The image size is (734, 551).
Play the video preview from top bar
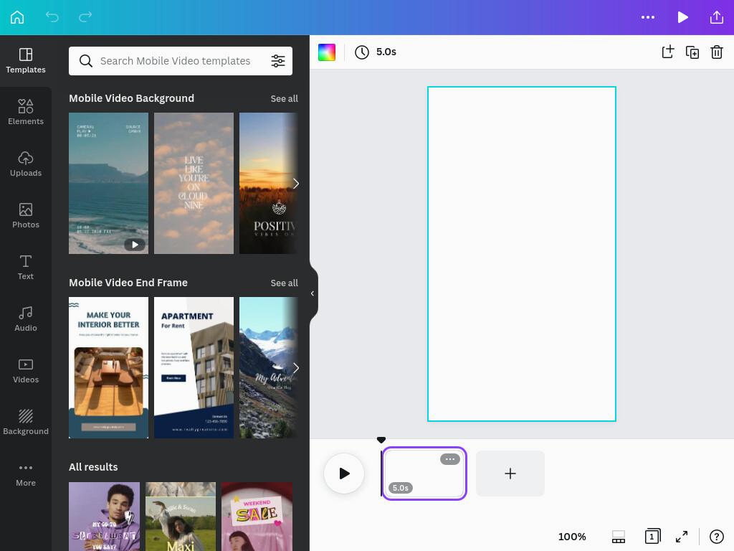tap(682, 17)
